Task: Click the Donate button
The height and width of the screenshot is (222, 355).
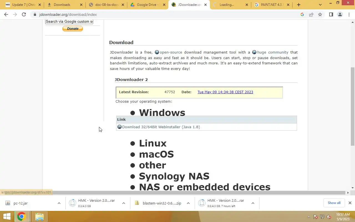Action: (73, 29)
